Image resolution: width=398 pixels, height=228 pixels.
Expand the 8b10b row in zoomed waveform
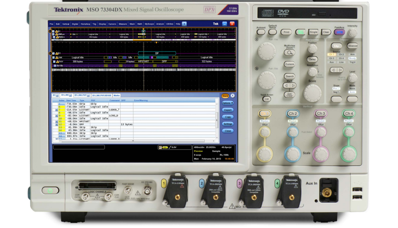pos(54,66)
